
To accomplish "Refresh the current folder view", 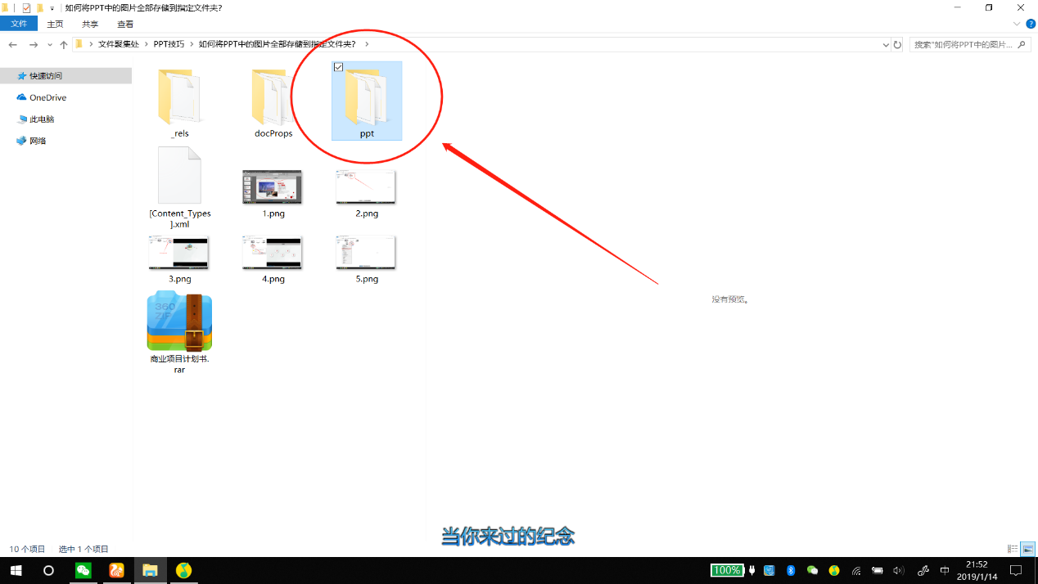I will coord(897,44).
